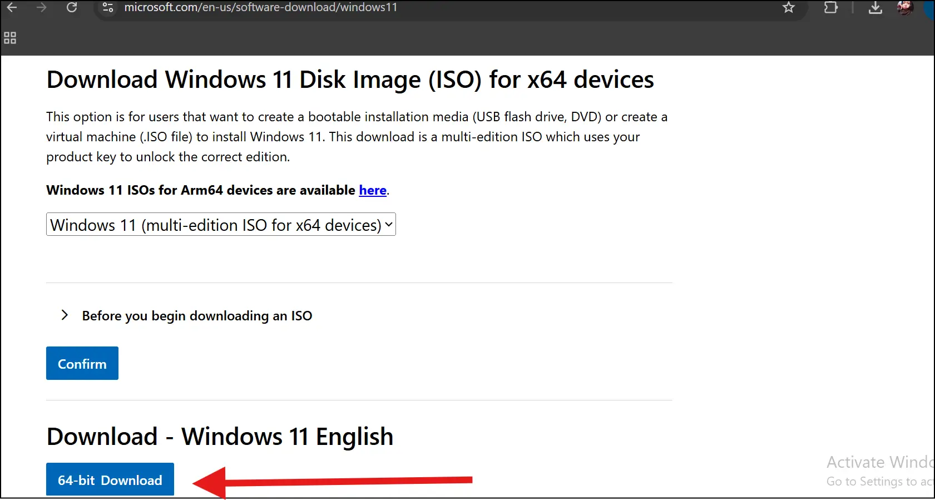Open the Windows 11 multi-edition ISO dropdown

click(x=221, y=224)
